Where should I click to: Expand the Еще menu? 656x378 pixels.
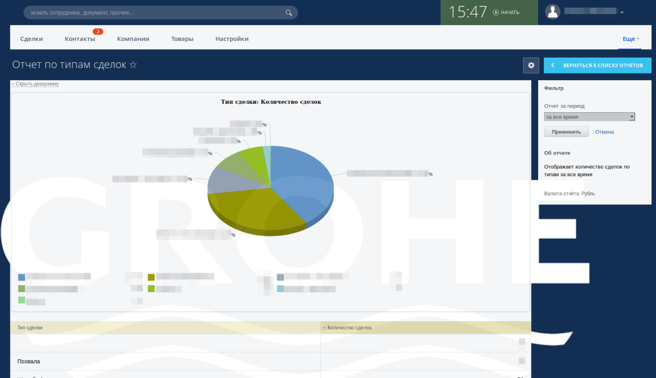[x=631, y=38]
